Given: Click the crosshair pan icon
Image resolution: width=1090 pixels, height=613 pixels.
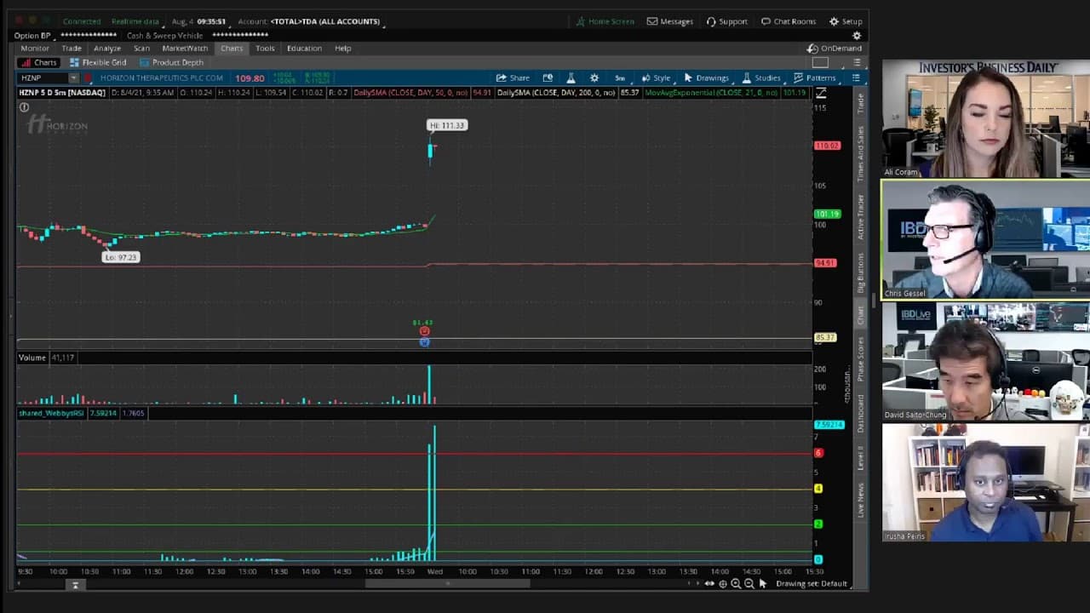Looking at the screenshot, I should (723, 583).
